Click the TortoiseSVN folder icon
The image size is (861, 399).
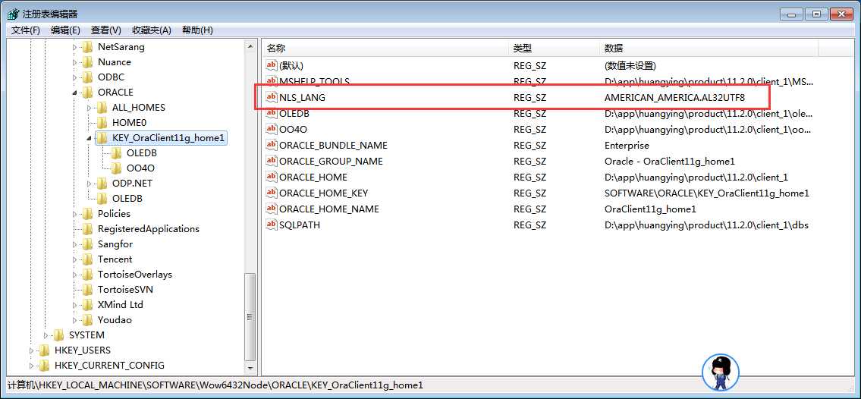pyautogui.click(x=87, y=289)
